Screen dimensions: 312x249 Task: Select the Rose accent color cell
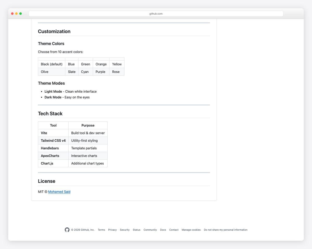coord(116,72)
